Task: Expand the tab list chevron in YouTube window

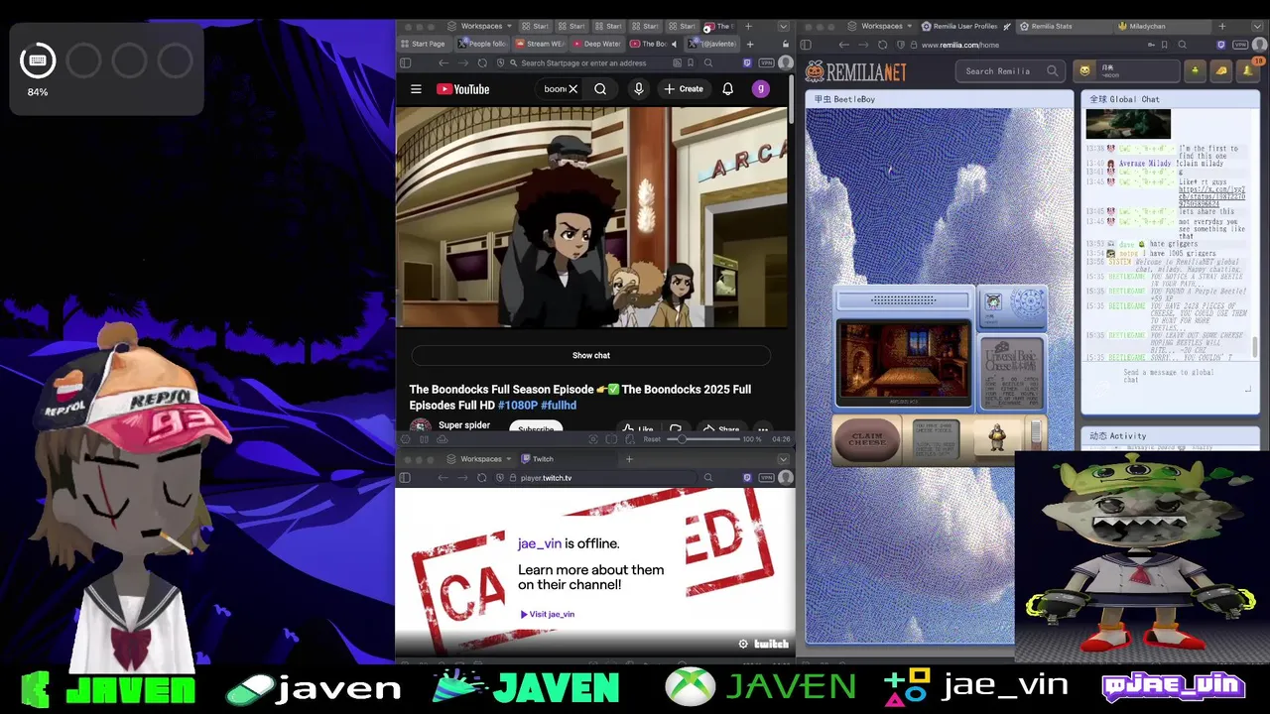Action: click(x=783, y=27)
